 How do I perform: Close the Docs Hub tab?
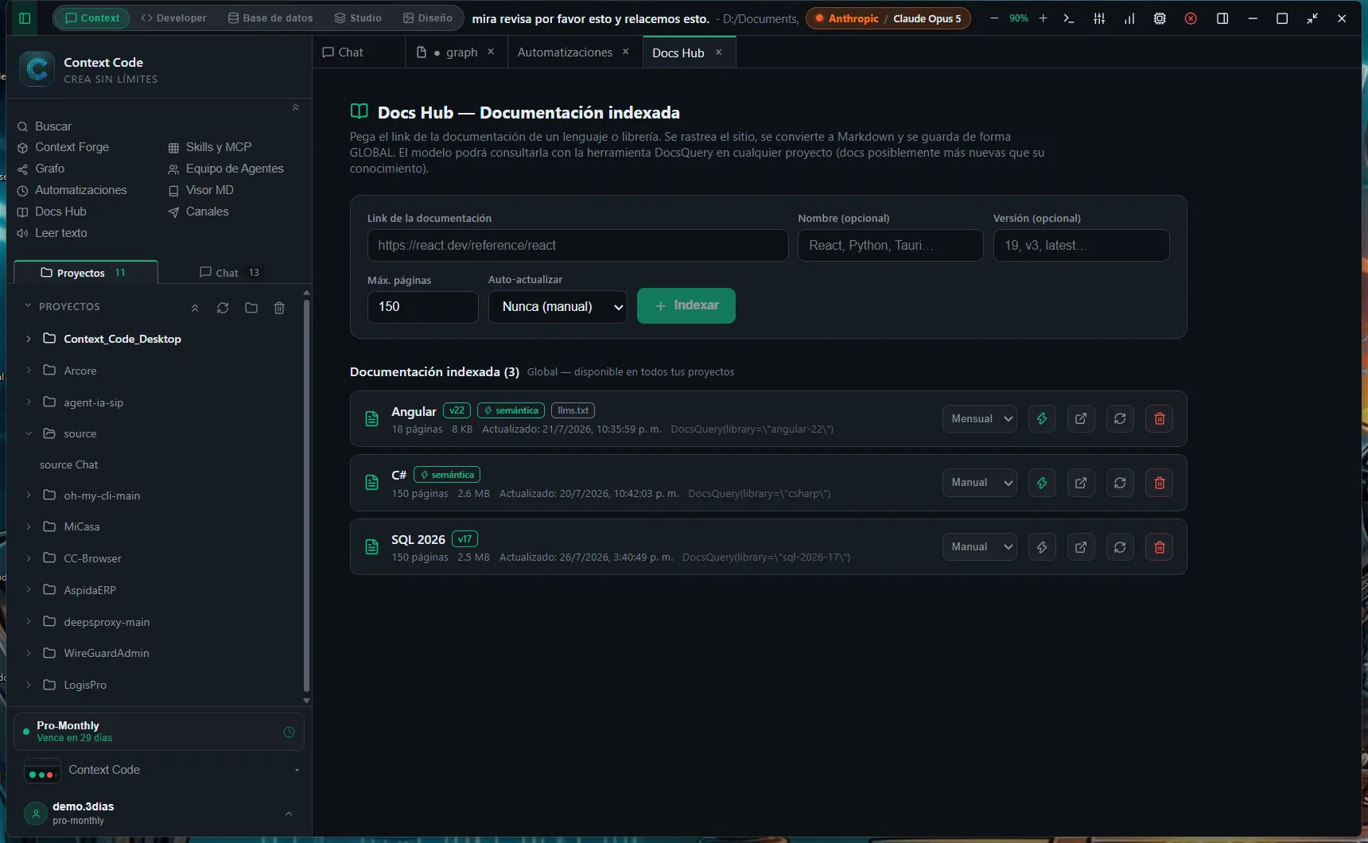(x=719, y=52)
